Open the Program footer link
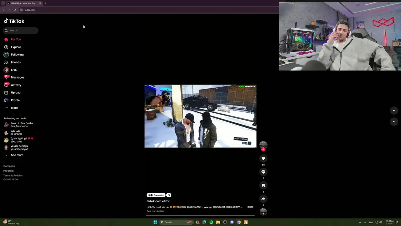This screenshot has width=401, height=226. click(8, 171)
